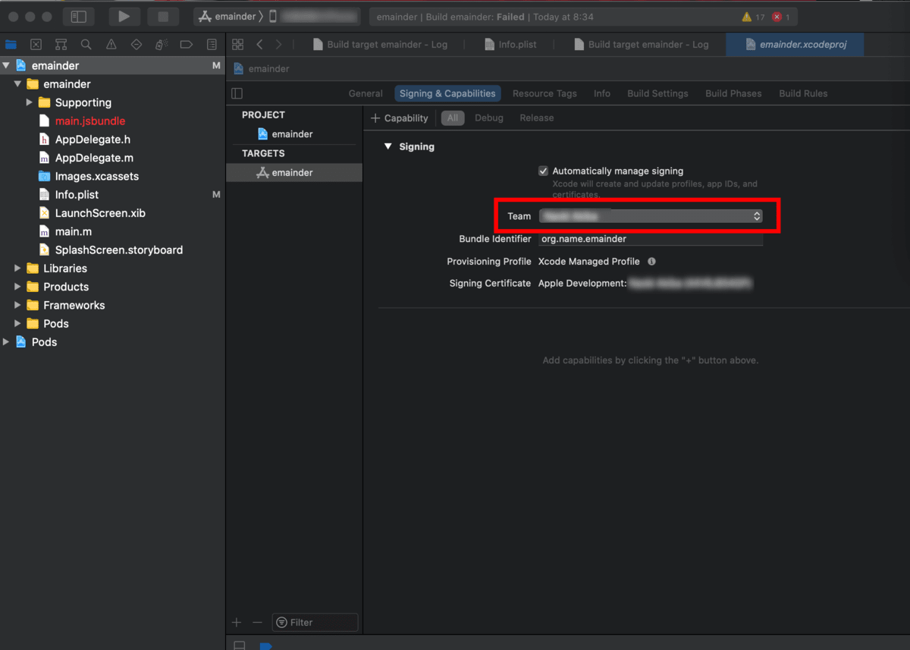The image size is (910, 650).
Task: Run the build with Play button
Action: point(124,16)
